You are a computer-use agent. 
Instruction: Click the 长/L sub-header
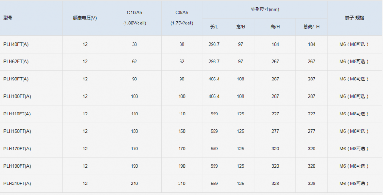point(214,26)
